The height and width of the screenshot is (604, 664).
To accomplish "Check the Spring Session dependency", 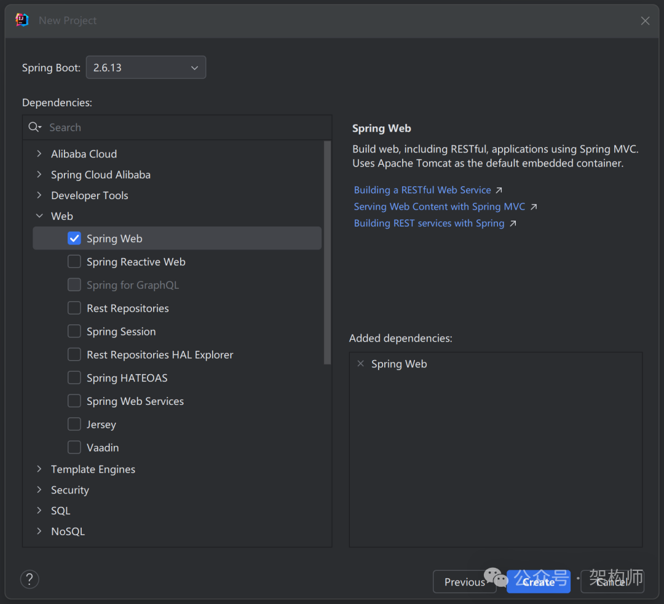I will 74,332.
